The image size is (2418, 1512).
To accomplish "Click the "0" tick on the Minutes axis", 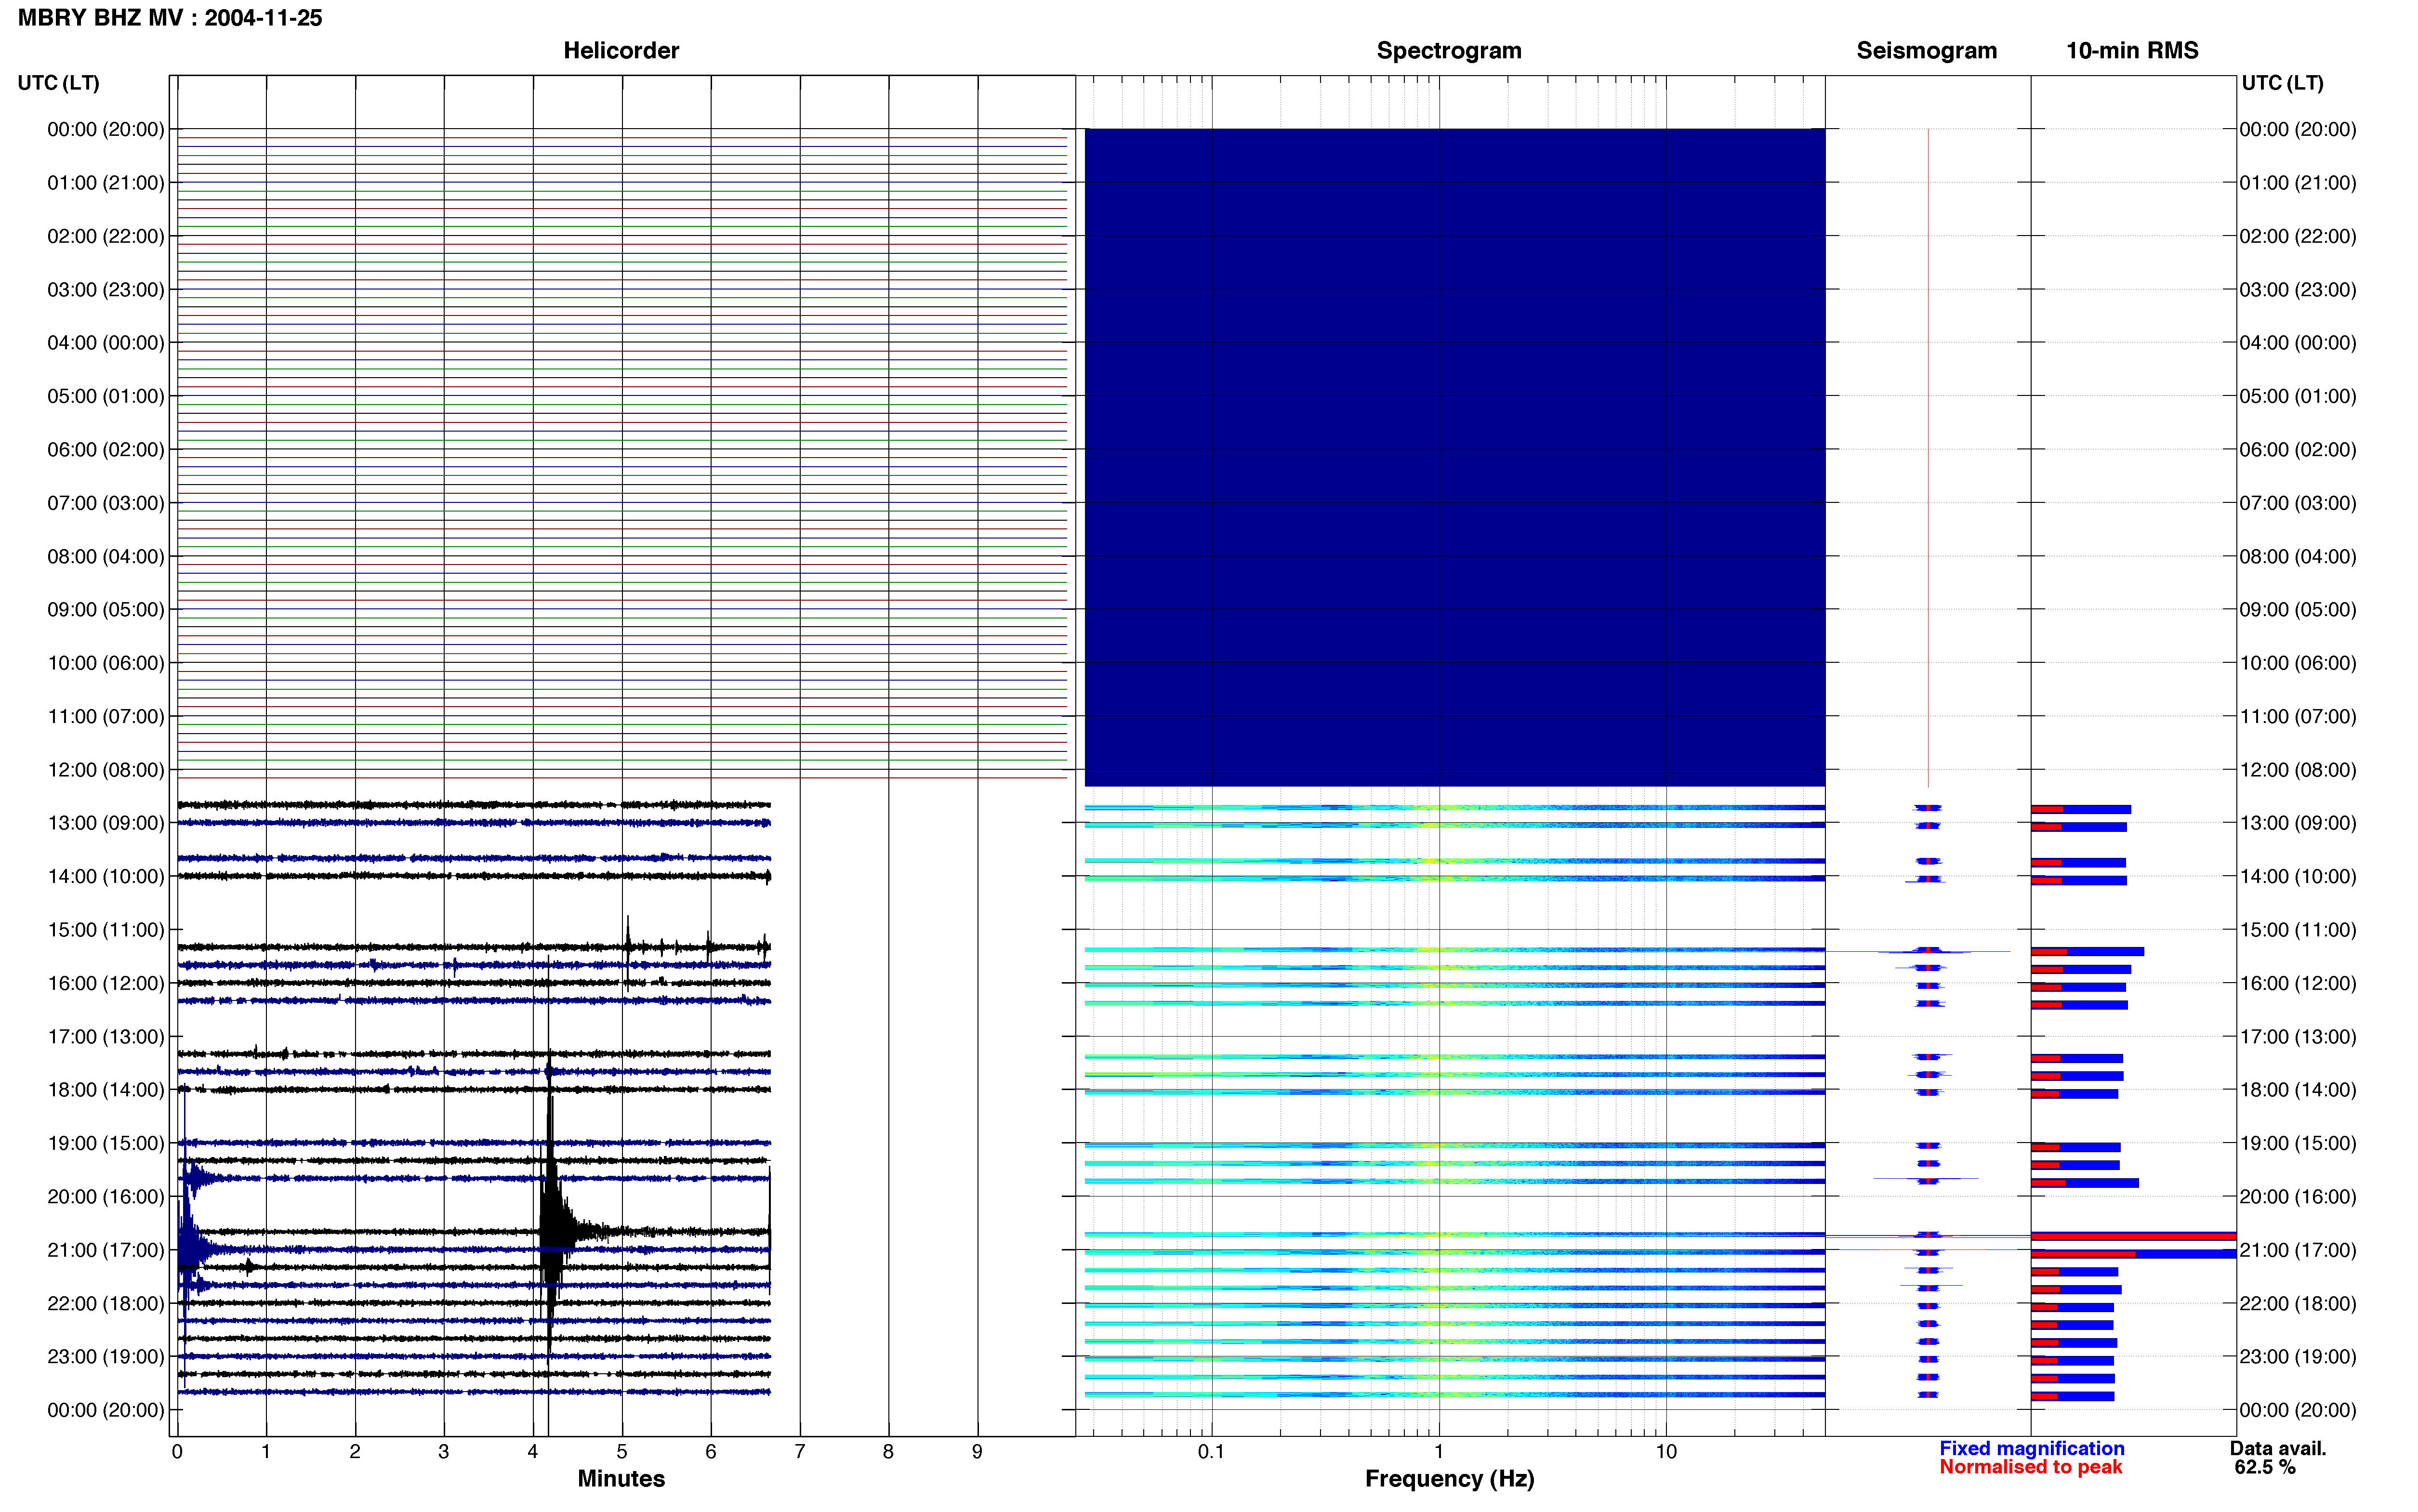I will 177,1452.
